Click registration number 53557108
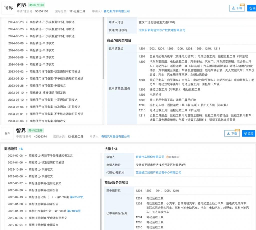The image size is (256, 230). coord(42,11)
